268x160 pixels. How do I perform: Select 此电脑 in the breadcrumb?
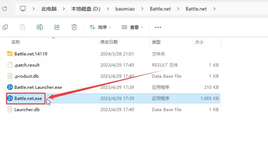click(49, 9)
